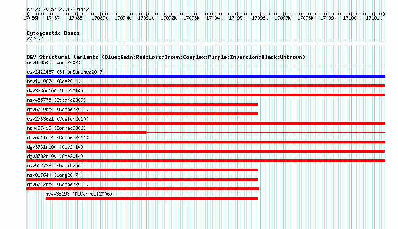Open the Cytogenetic Bands track title

point(53,33)
